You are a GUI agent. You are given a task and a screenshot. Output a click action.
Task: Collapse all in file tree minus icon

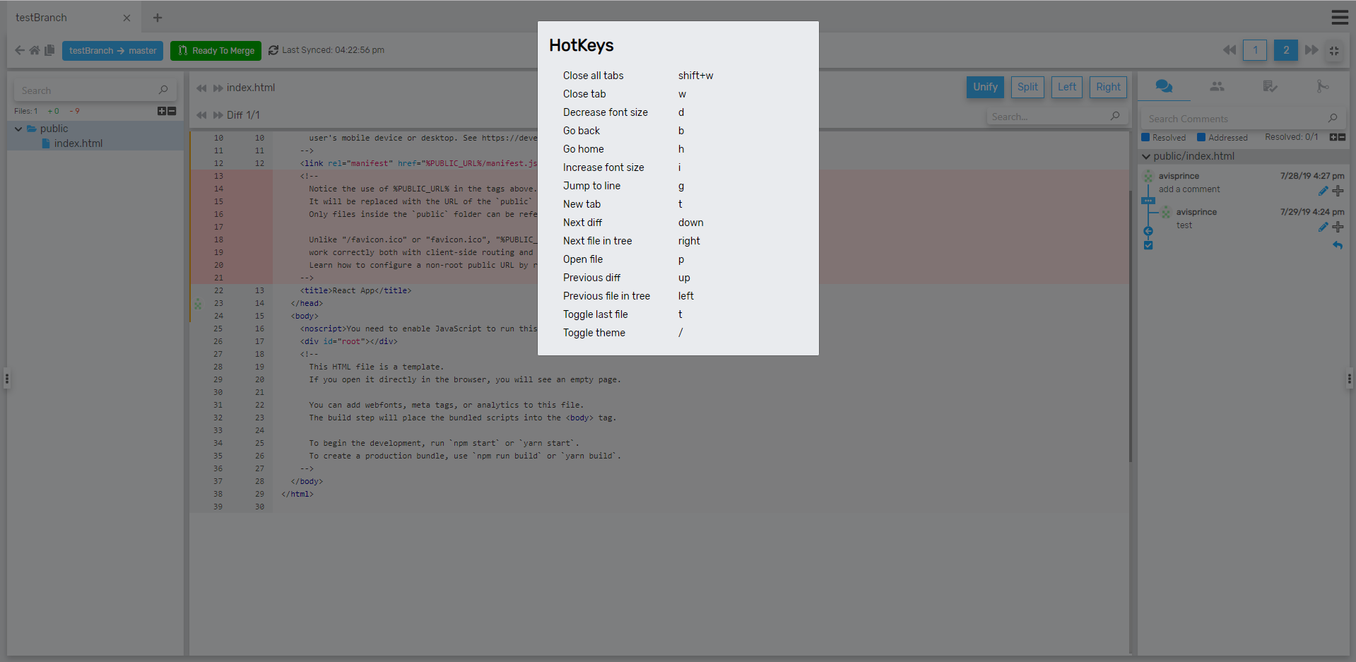[172, 111]
